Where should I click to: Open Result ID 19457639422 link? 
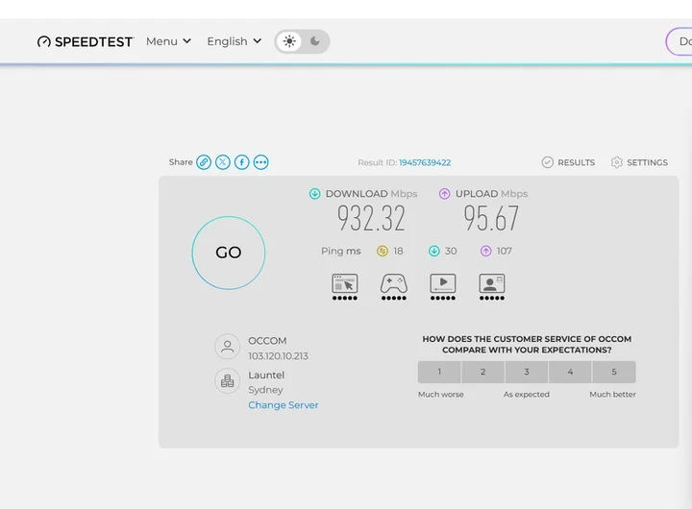[425, 162]
